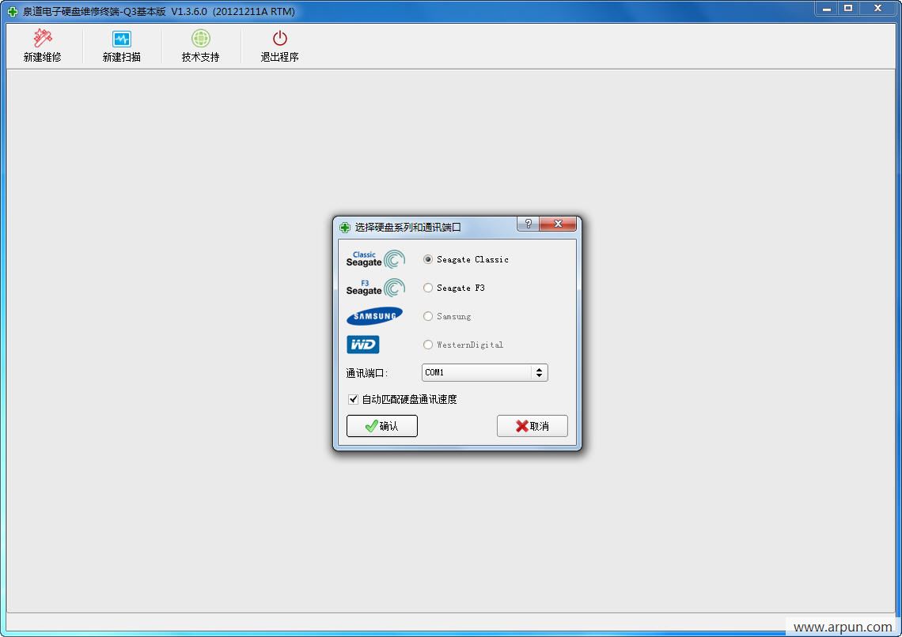Open the COM1 port dropdown
The image size is (902, 637).
(x=484, y=373)
